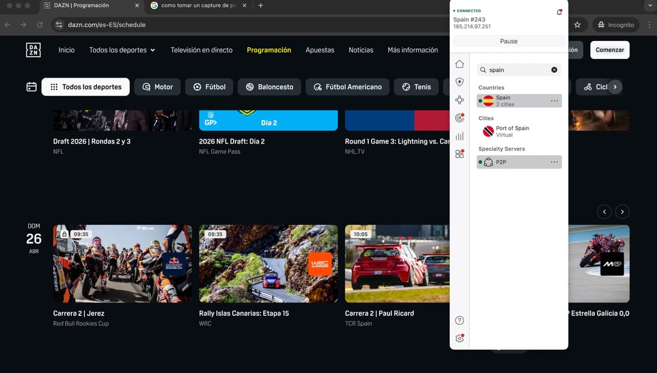The height and width of the screenshot is (373, 657).
Task: Open Carrera 2 Jerez thumbnail
Action: coord(123,264)
